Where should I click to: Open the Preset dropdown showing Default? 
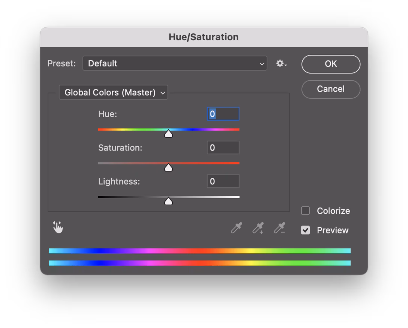(175, 63)
